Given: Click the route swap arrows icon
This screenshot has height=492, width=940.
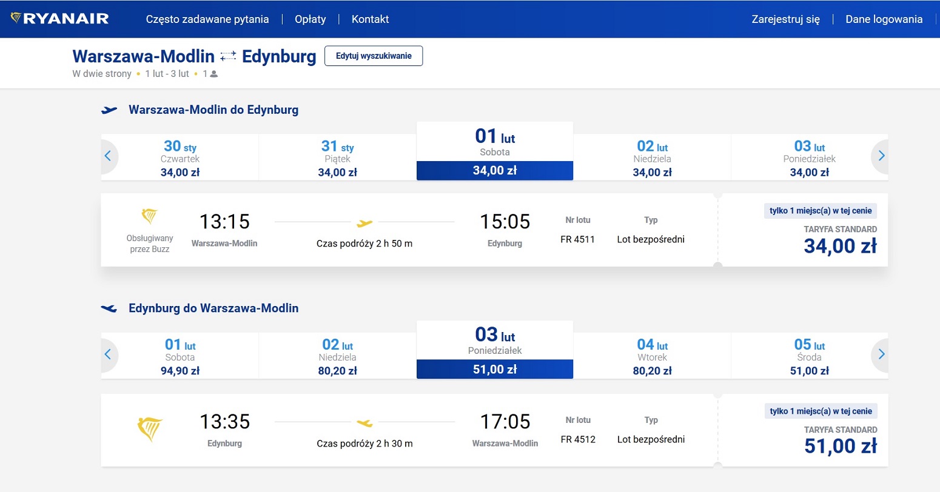Looking at the screenshot, I should [x=228, y=56].
